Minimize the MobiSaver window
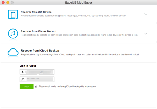This screenshot has width=157, height=109. pyautogui.click(x=8, y=2)
